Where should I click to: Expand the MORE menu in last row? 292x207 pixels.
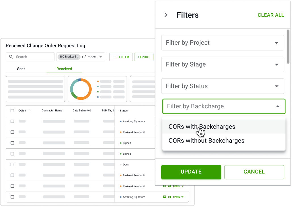[178, 197]
